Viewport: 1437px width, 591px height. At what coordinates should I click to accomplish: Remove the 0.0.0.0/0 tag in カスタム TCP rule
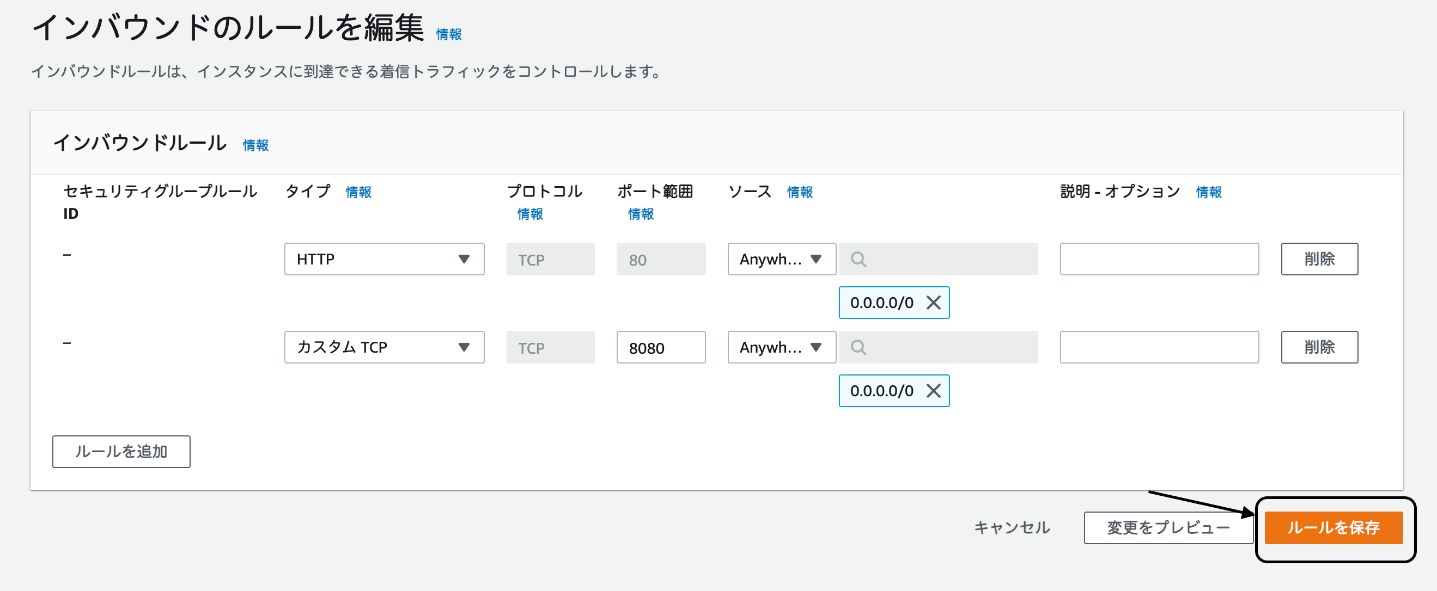pos(933,391)
